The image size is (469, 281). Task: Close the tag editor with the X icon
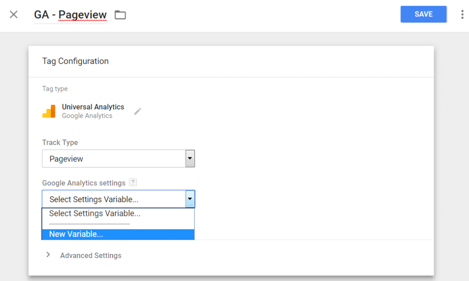[x=14, y=15]
